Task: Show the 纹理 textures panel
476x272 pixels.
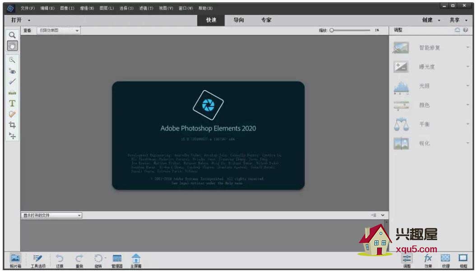Action: tap(445, 261)
